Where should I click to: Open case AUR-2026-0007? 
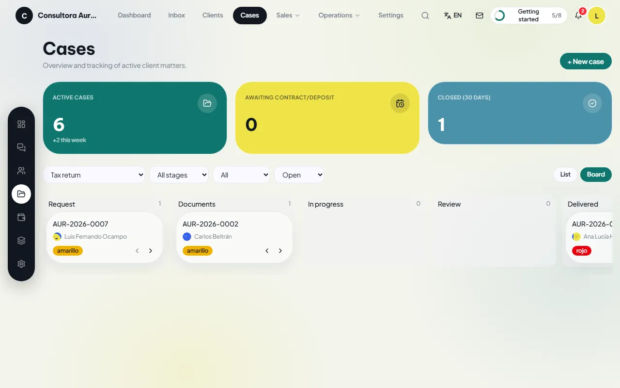(x=105, y=238)
